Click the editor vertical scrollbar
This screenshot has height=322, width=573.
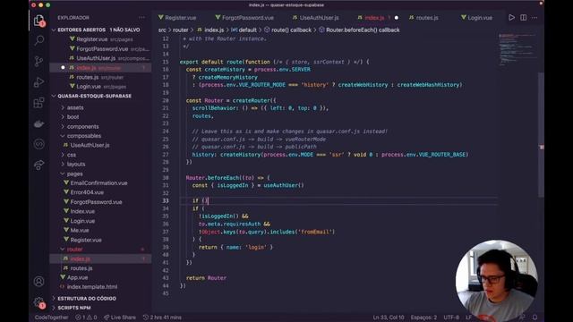coord(541,135)
